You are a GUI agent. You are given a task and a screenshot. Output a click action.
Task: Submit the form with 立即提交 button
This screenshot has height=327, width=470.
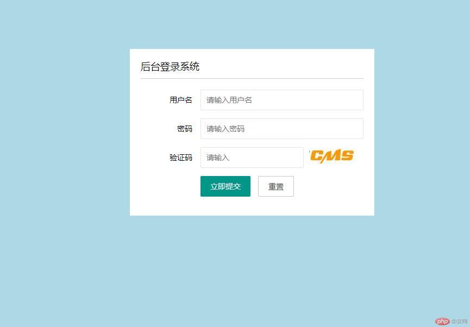tap(225, 186)
